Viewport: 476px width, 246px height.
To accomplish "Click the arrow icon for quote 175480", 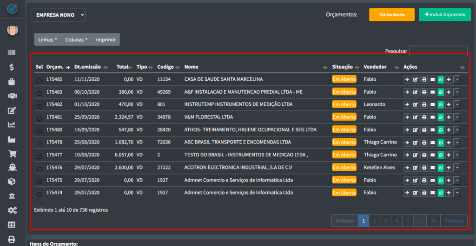I will coord(407,129).
